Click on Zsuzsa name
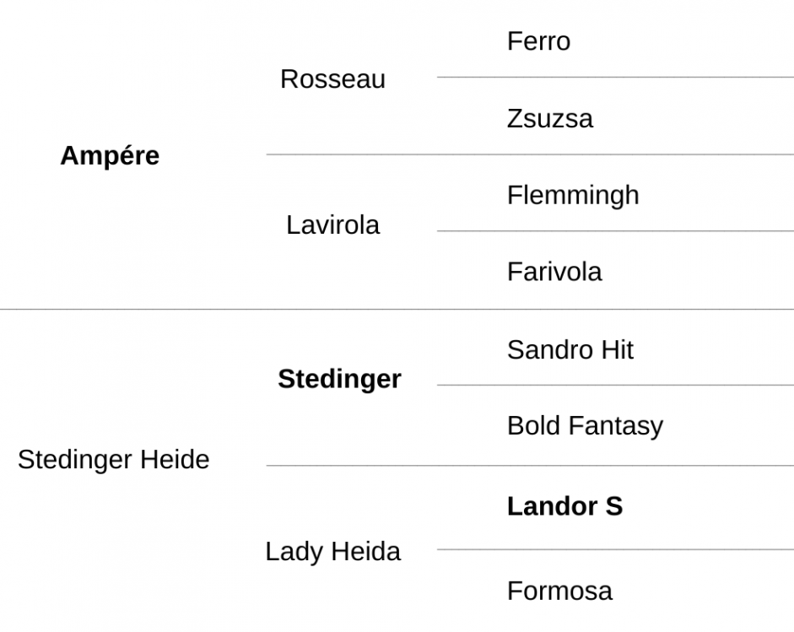 pyautogui.click(x=550, y=118)
